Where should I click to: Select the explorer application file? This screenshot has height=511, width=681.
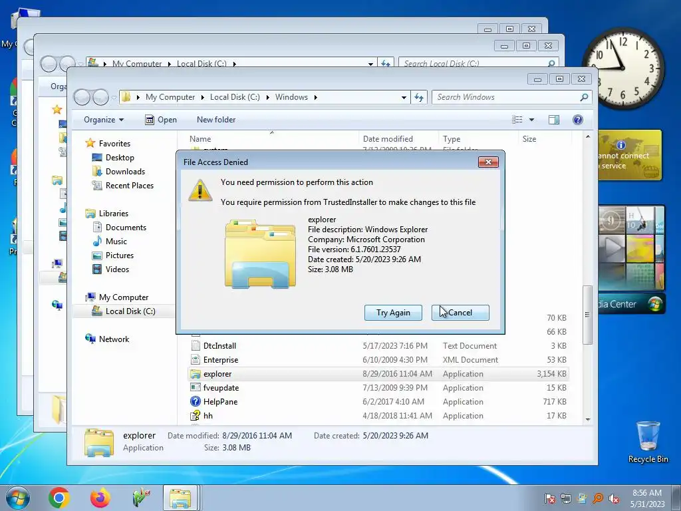click(x=378, y=374)
